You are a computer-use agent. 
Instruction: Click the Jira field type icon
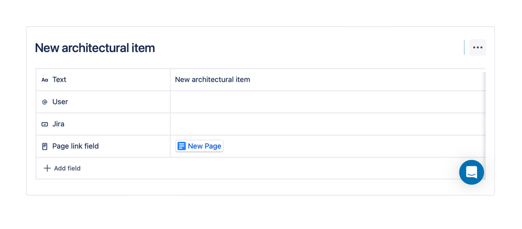[x=44, y=124]
